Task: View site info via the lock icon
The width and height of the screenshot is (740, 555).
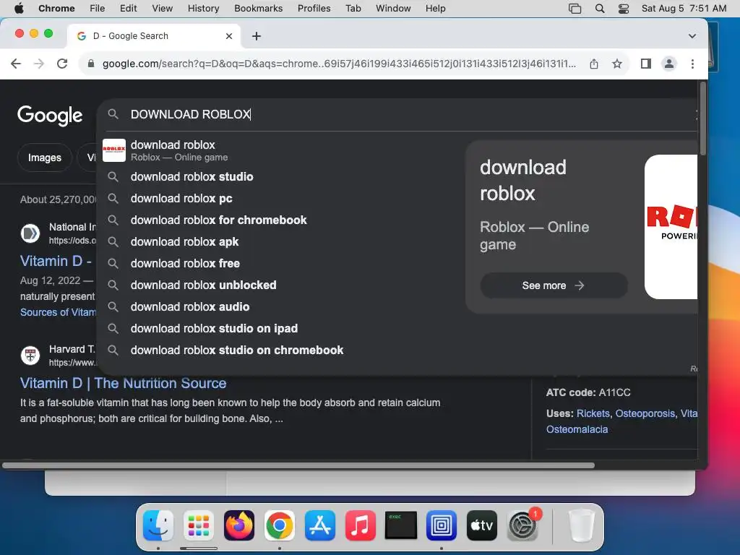Action: click(91, 64)
